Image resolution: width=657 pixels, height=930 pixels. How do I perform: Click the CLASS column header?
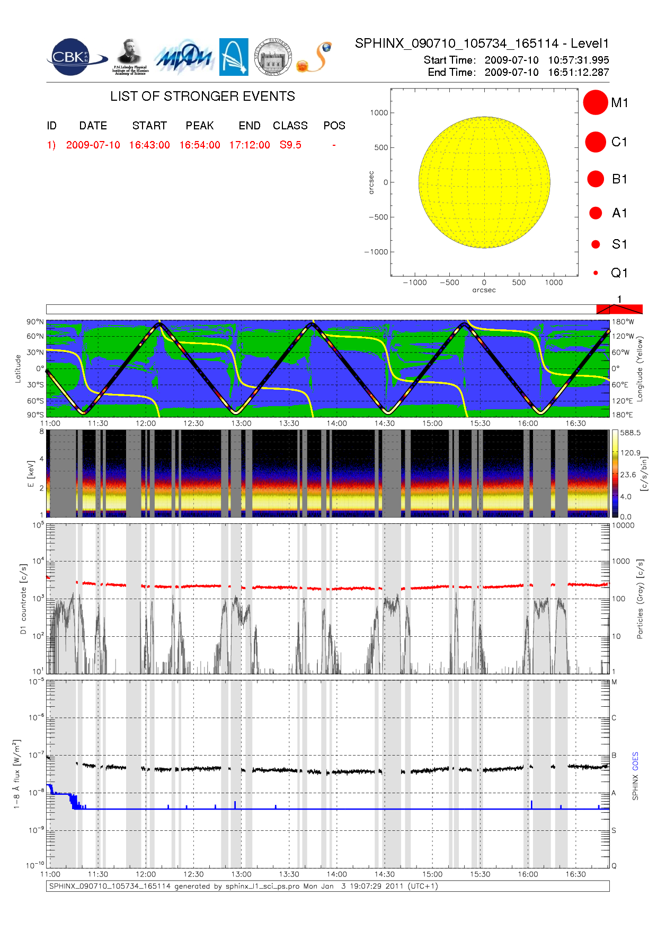[290, 126]
